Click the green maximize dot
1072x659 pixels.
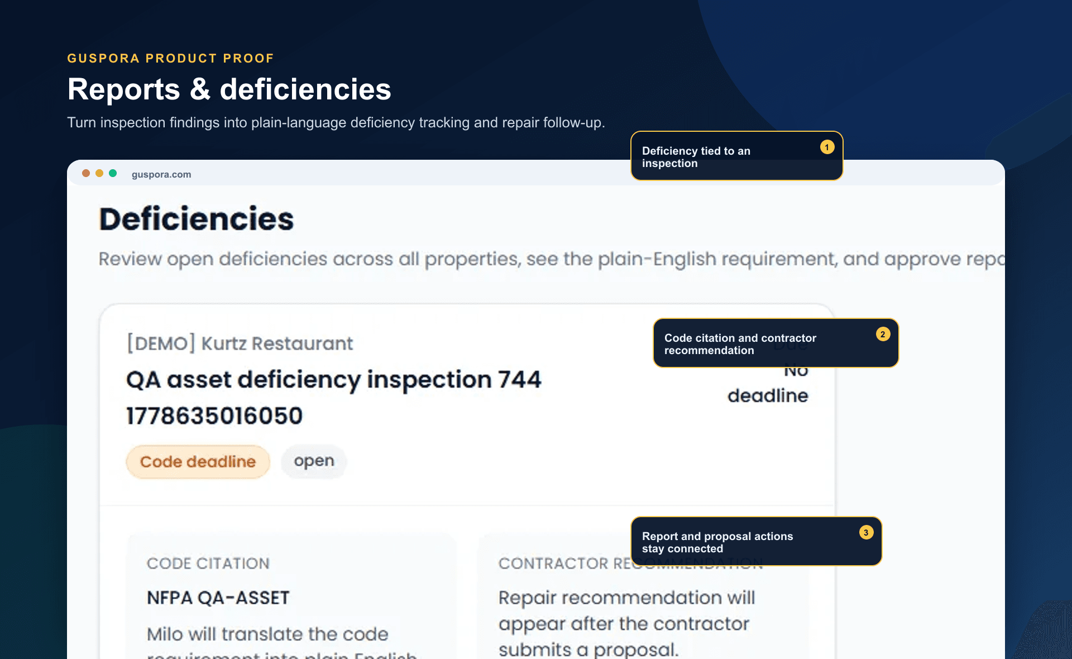tap(113, 173)
